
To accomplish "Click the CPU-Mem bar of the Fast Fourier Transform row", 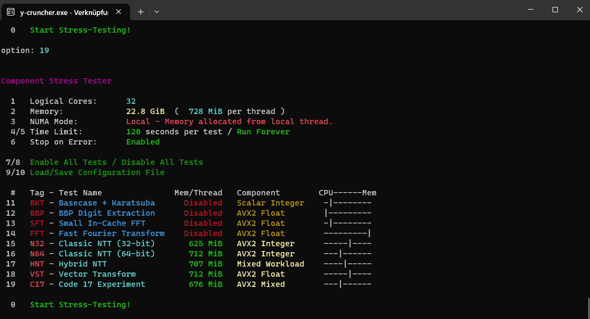I will point(347,233).
